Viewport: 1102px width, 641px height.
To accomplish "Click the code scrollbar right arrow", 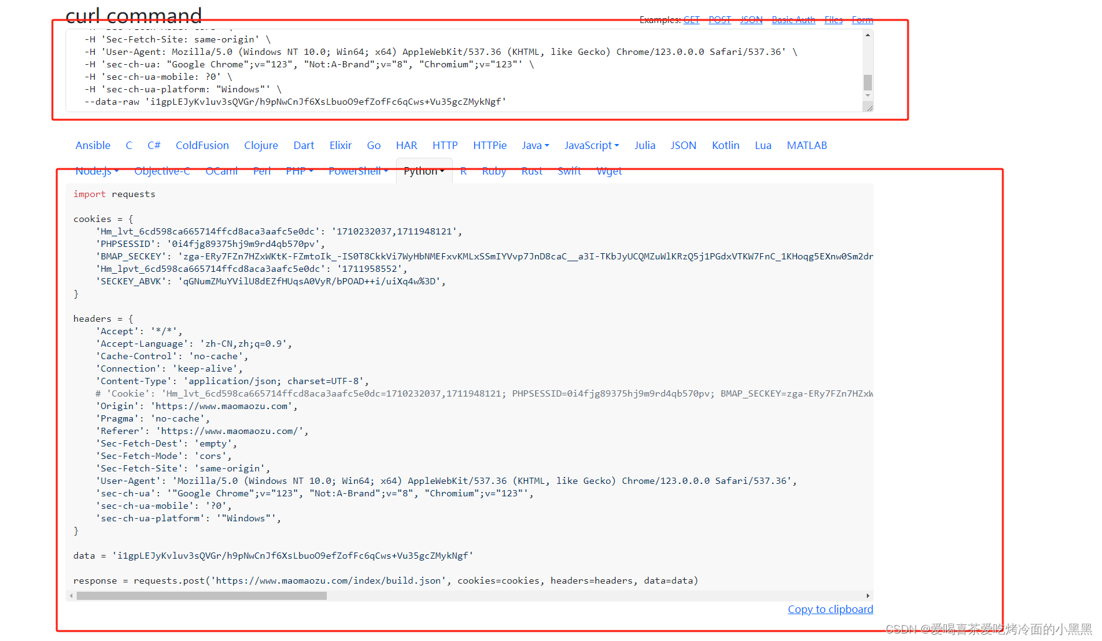I will pos(868,595).
